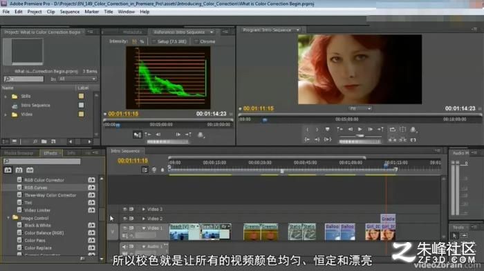The width and height of the screenshot is (484, 271).
Task: Click the New Bin folder icon
Action: click(x=44, y=141)
